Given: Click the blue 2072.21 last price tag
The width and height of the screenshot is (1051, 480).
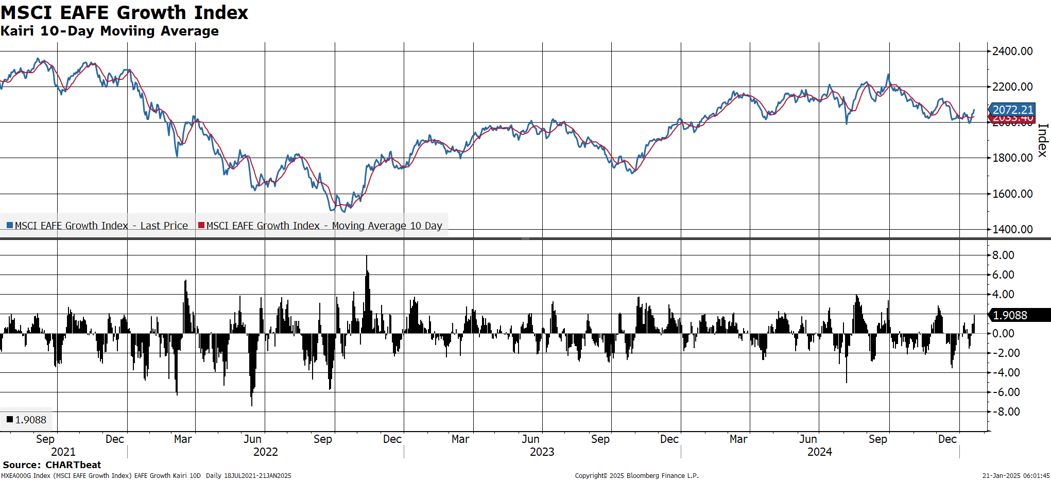Looking at the screenshot, I should coord(1012,110).
